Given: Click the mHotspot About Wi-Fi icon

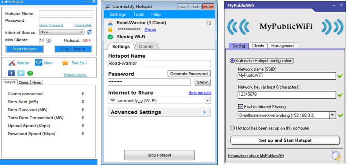Looking at the screenshot, I should coord(38,63).
